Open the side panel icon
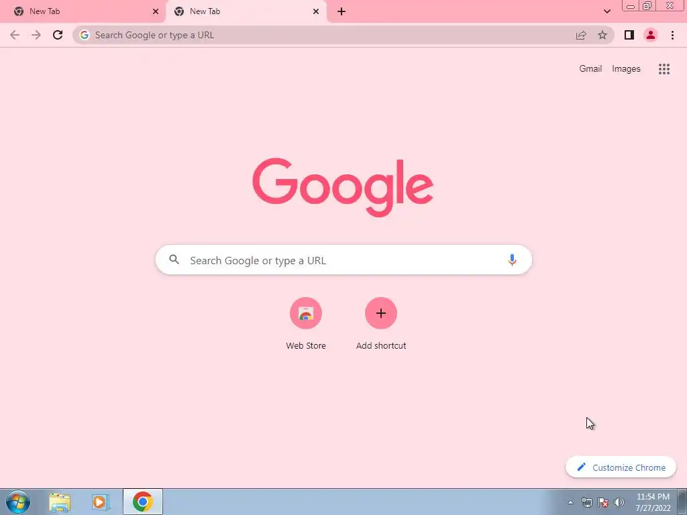The height and width of the screenshot is (515, 687). click(629, 35)
